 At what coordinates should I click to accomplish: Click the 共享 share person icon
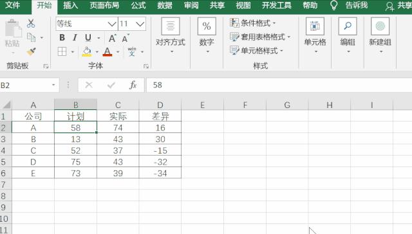389,6
